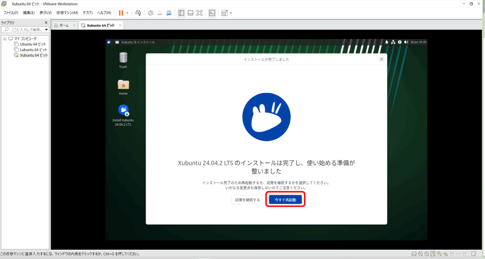This screenshot has width=485, height=259.
Task: Click the Install Xubuntu 24.04.2 LTS desktop icon
Action: click(x=123, y=111)
